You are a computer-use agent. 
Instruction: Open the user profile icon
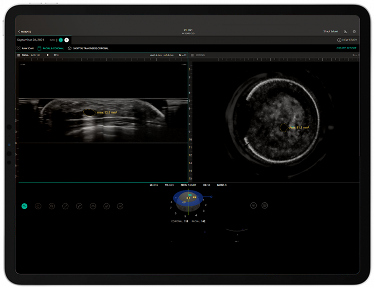pyautogui.click(x=345, y=32)
